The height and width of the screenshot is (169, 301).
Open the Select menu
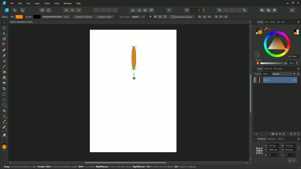(47, 3)
